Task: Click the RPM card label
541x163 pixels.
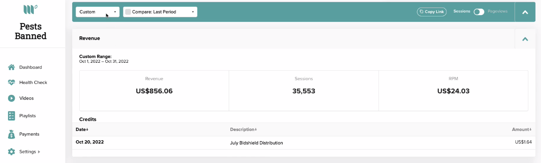Action: tap(453, 79)
